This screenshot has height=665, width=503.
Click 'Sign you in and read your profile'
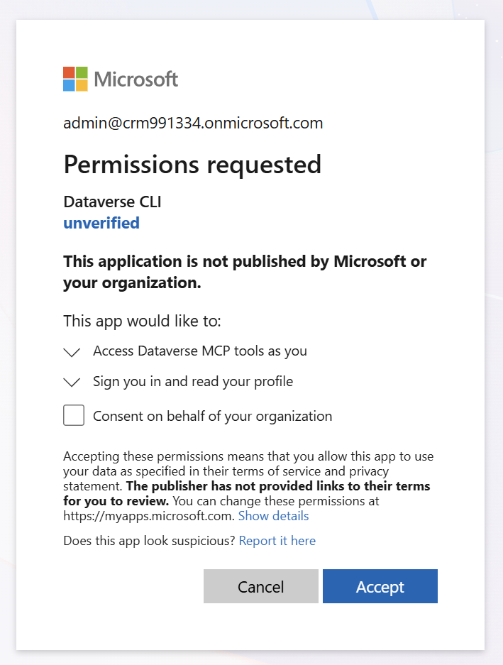point(193,382)
